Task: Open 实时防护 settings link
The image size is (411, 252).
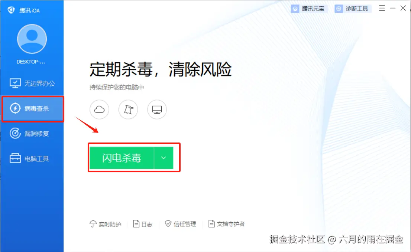Action: 106,224
